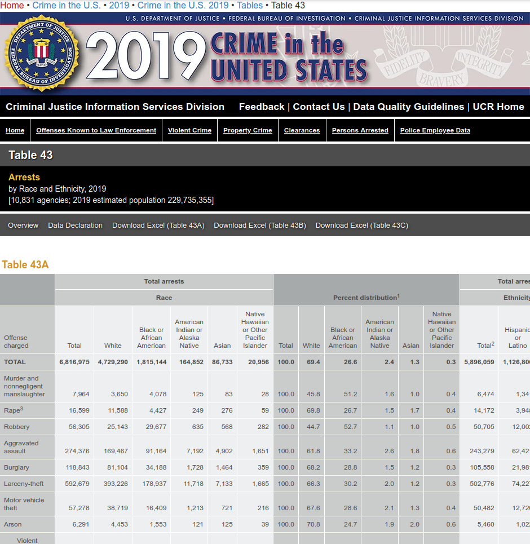Select the Home navigation tab
This screenshot has width=530, height=544.
pos(15,130)
